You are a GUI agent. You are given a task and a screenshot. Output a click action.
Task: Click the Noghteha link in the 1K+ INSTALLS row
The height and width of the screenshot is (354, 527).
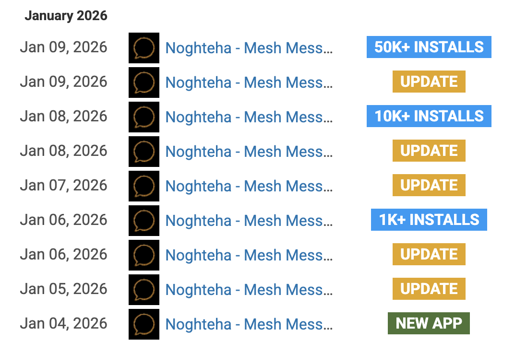pos(249,220)
